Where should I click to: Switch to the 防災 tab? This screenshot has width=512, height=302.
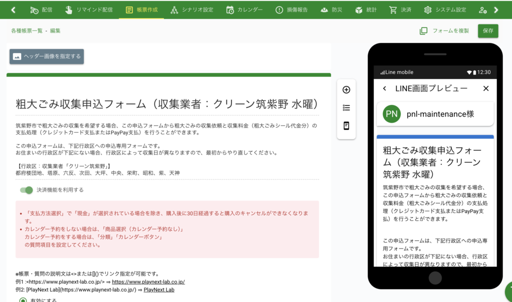coord(331,10)
